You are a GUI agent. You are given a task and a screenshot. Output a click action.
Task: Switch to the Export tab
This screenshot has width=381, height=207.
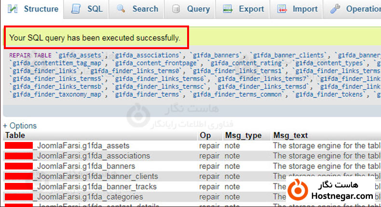pyautogui.click(x=251, y=9)
